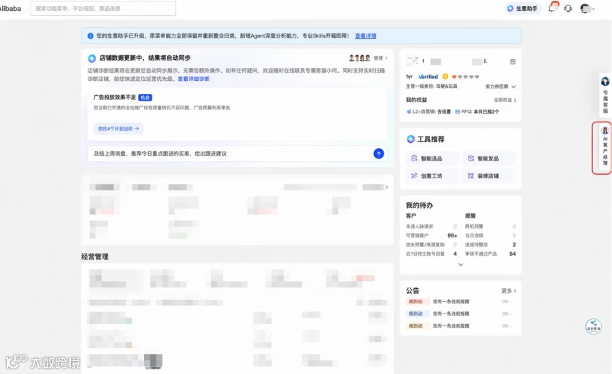
Task: Open the 生意助手 assistant button
Action: 522,8
